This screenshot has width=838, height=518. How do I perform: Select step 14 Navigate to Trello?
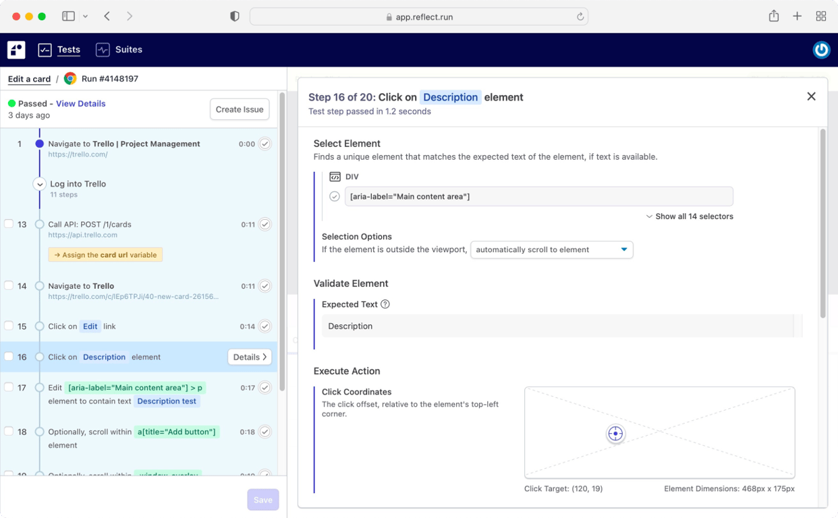[81, 286]
